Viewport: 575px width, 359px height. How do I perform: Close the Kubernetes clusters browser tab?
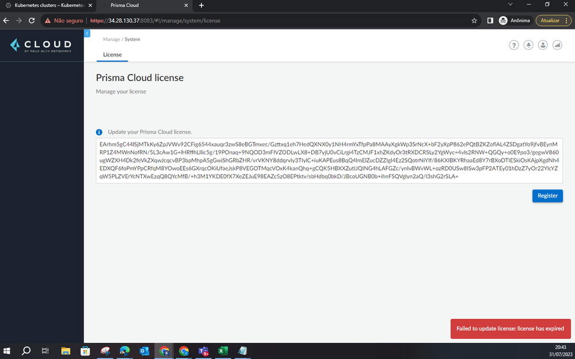tap(90, 5)
